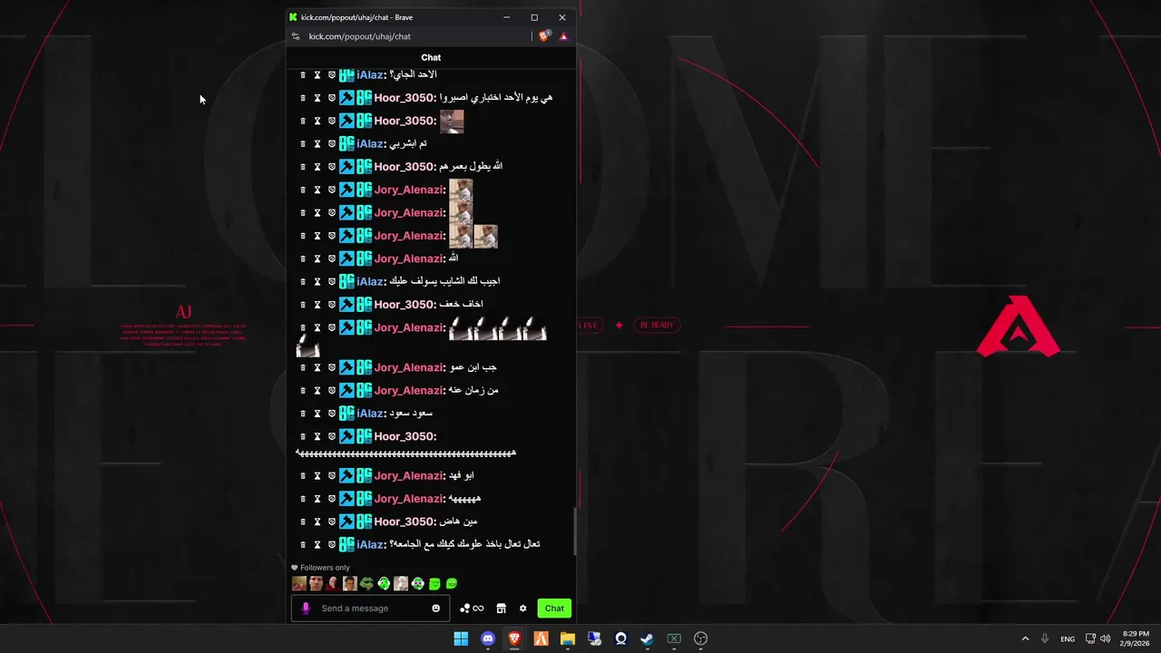This screenshot has height=653, width=1161.
Task: Ban shield on iAlaz 'تم ابشربي' row
Action: point(332,144)
